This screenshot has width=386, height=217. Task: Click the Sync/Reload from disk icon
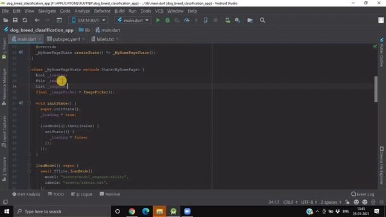pyautogui.click(x=25, y=20)
